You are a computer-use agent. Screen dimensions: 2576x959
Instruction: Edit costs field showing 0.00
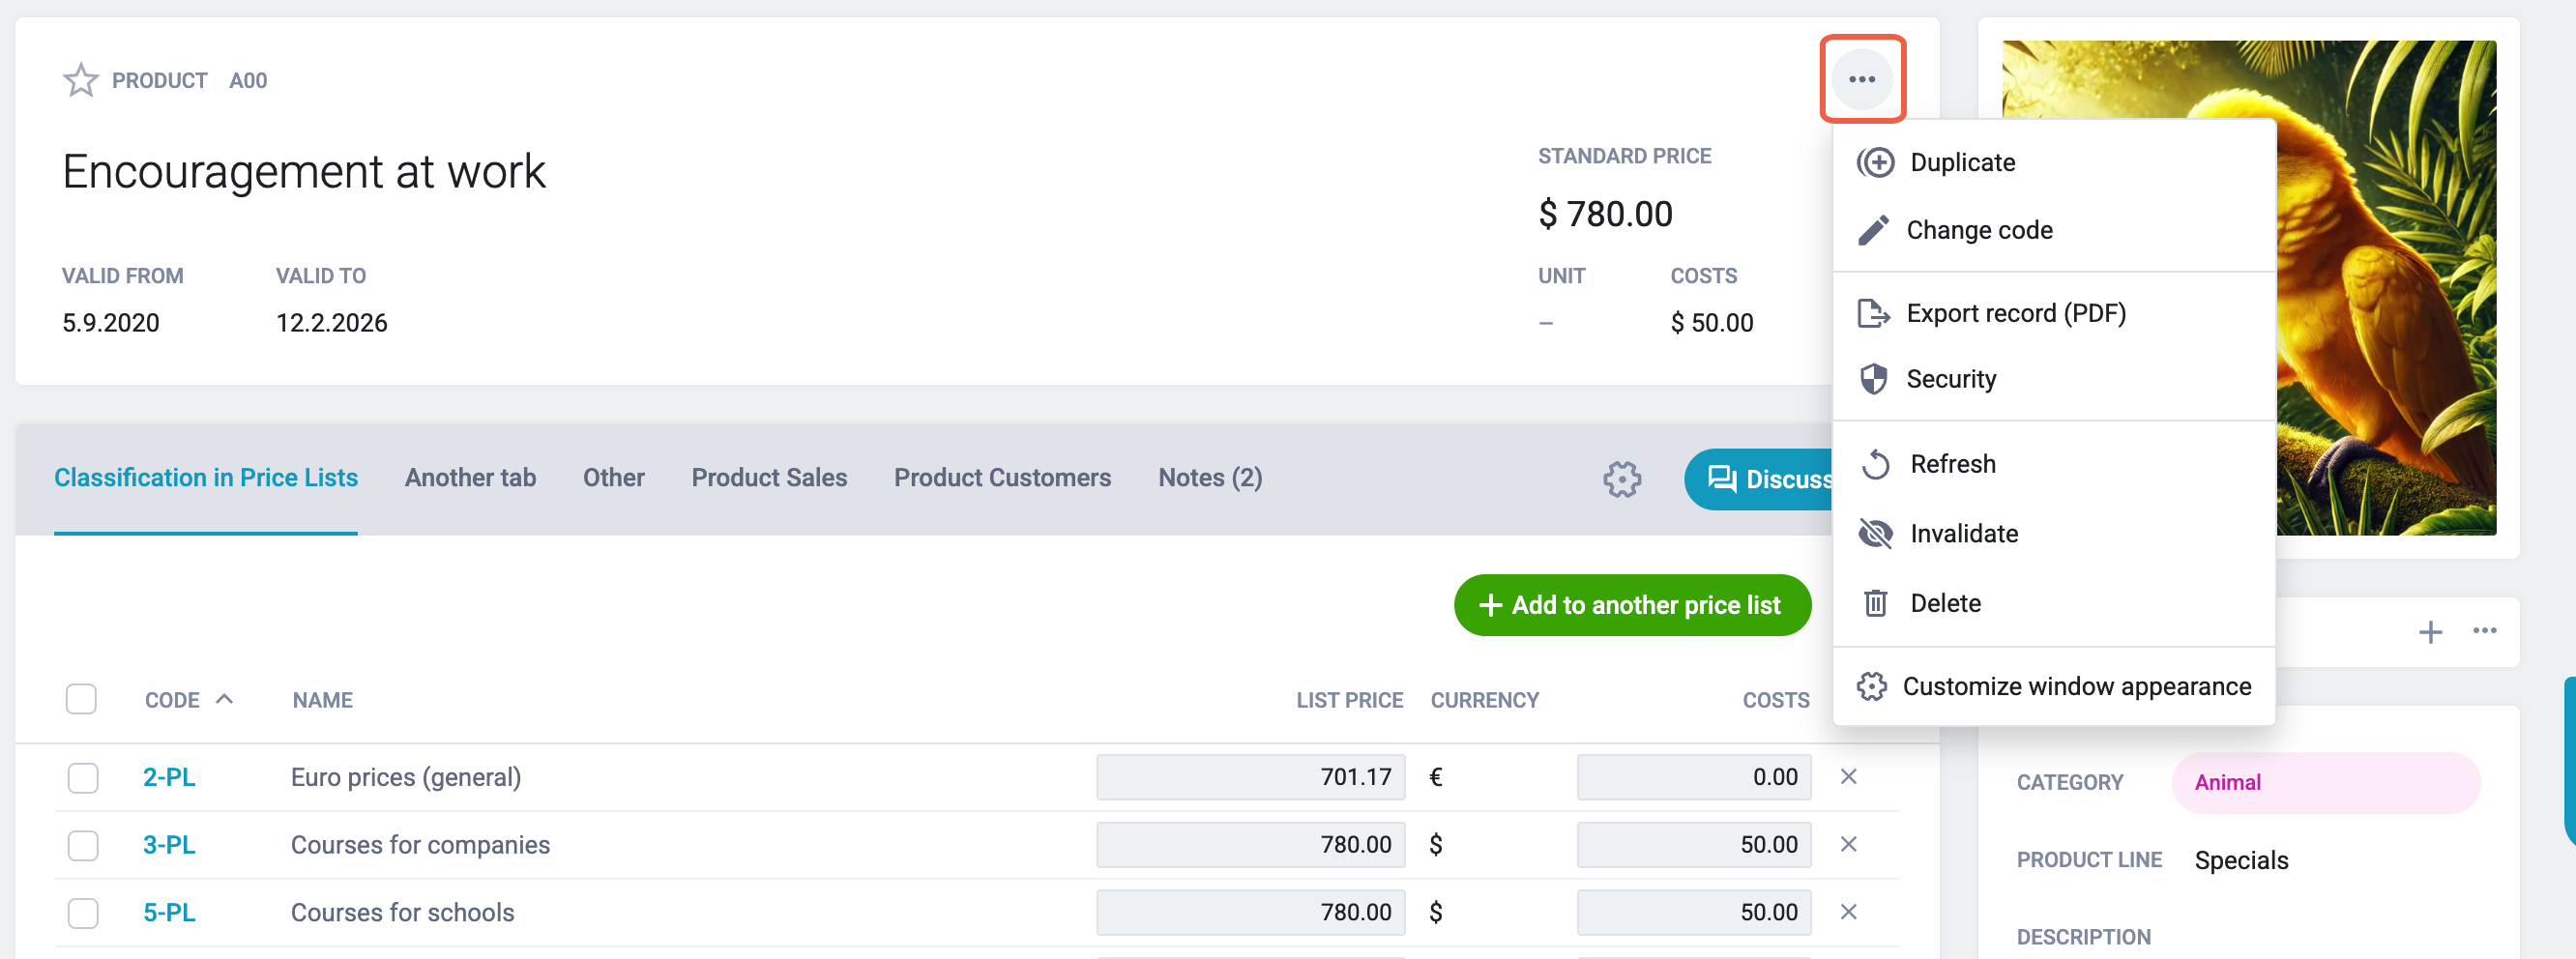coord(1694,777)
